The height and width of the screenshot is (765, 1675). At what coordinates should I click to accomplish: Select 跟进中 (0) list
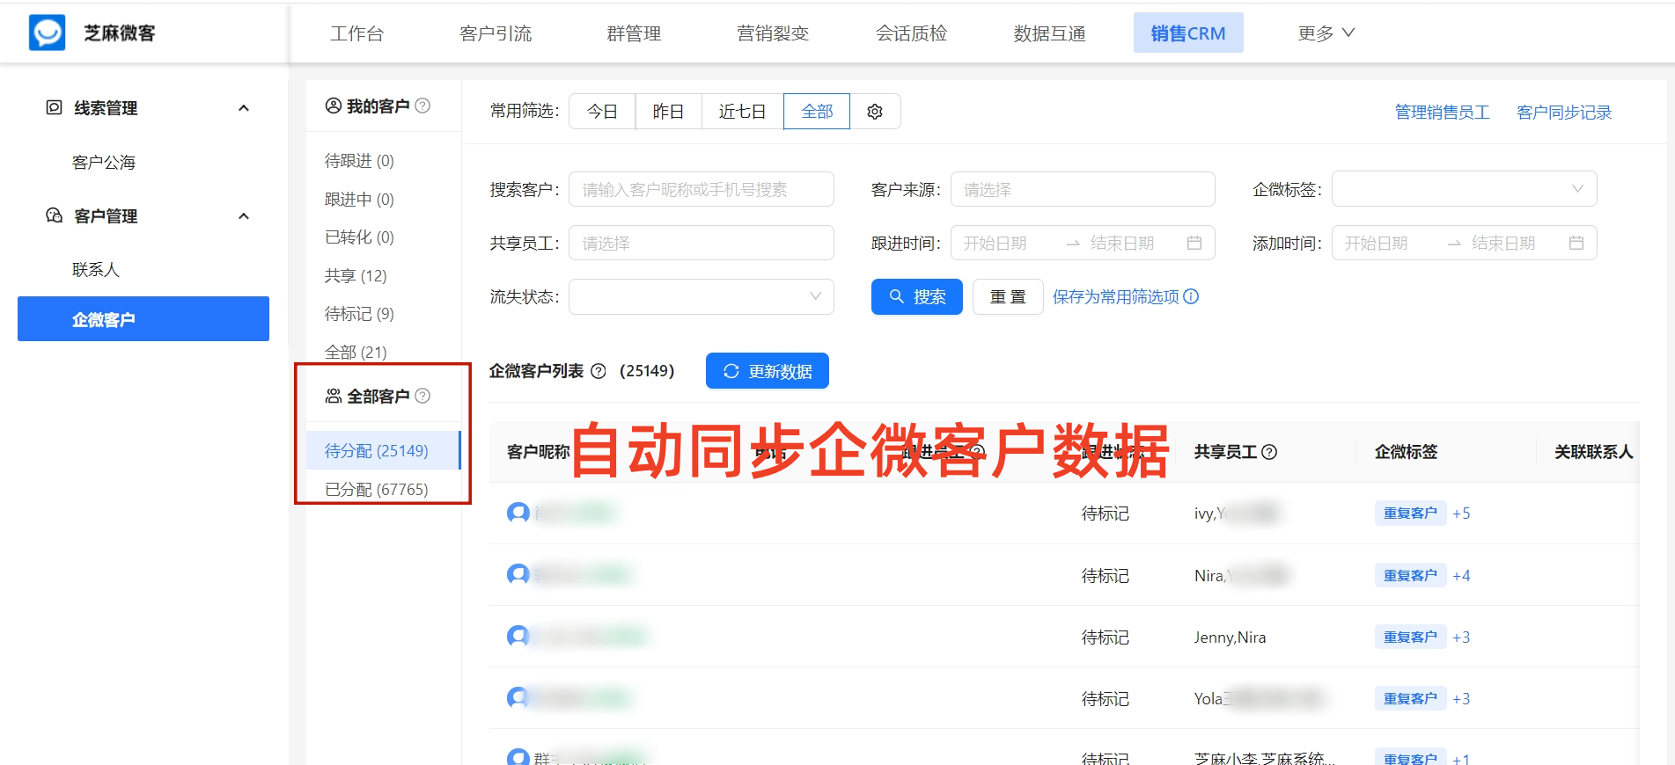click(x=359, y=200)
